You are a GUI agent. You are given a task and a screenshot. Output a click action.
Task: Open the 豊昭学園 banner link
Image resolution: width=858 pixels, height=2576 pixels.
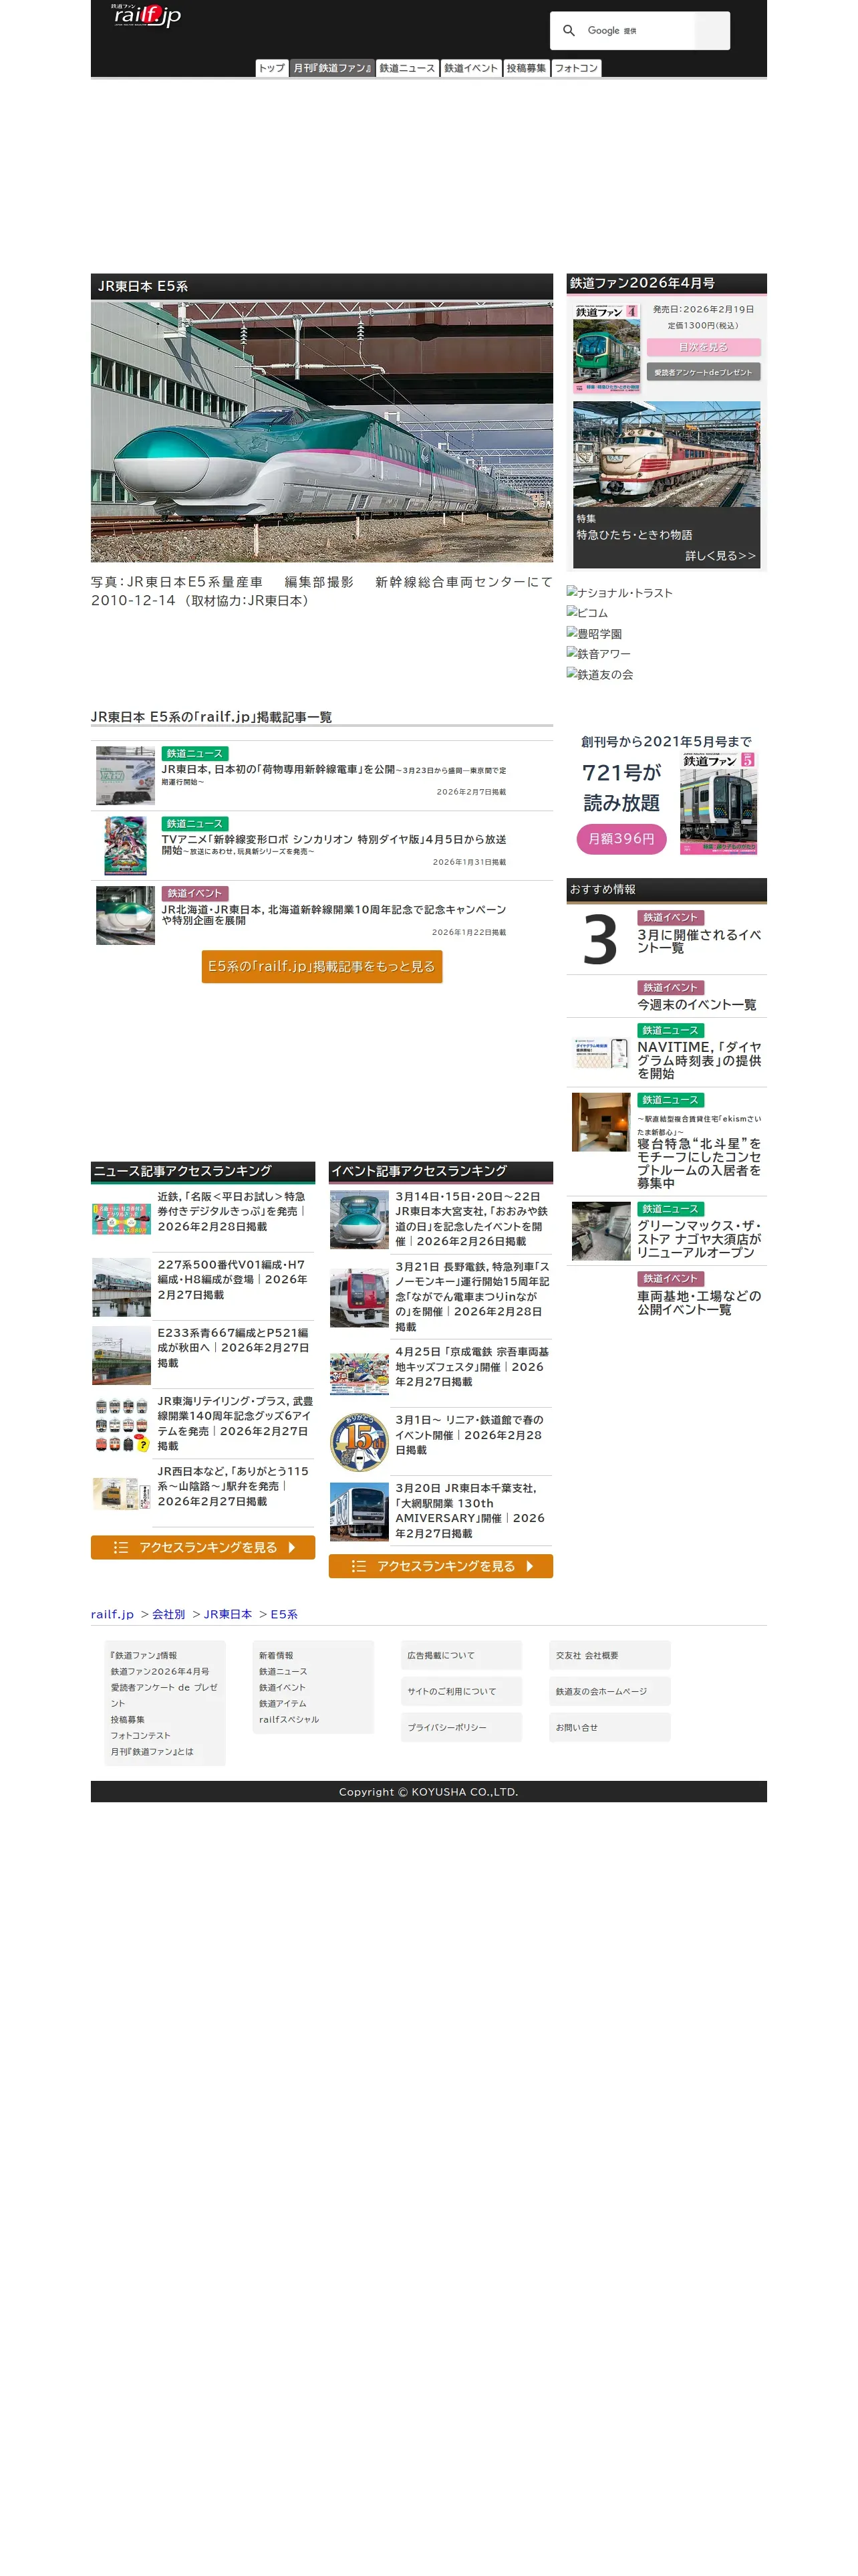point(594,634)
